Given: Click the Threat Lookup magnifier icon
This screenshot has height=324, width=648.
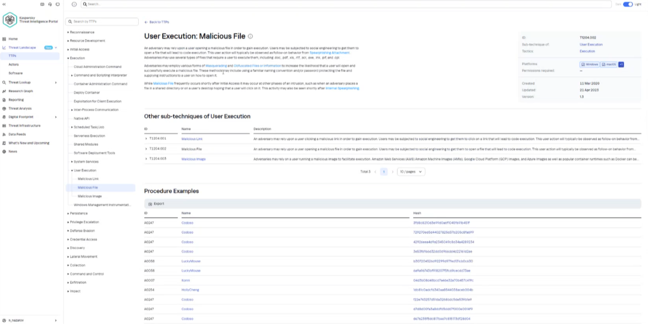Looking at the screenshot, I should 4,83.
